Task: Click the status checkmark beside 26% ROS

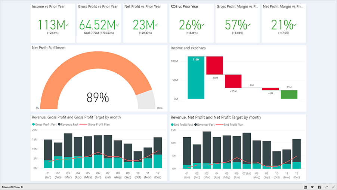Action: coord(203,25)
